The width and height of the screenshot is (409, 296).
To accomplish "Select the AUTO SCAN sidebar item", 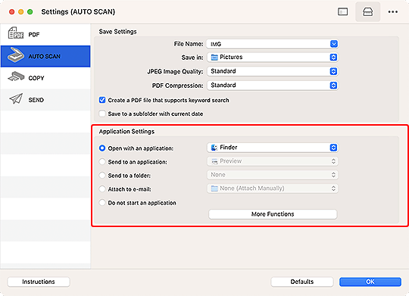I will tap(45, 56).
